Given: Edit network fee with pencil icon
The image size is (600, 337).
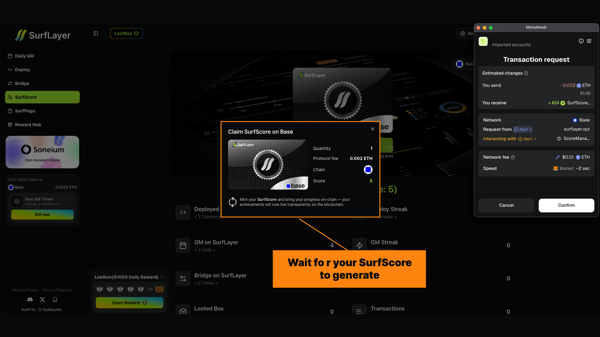Looking at the screenshot, I should pos(557,157).
